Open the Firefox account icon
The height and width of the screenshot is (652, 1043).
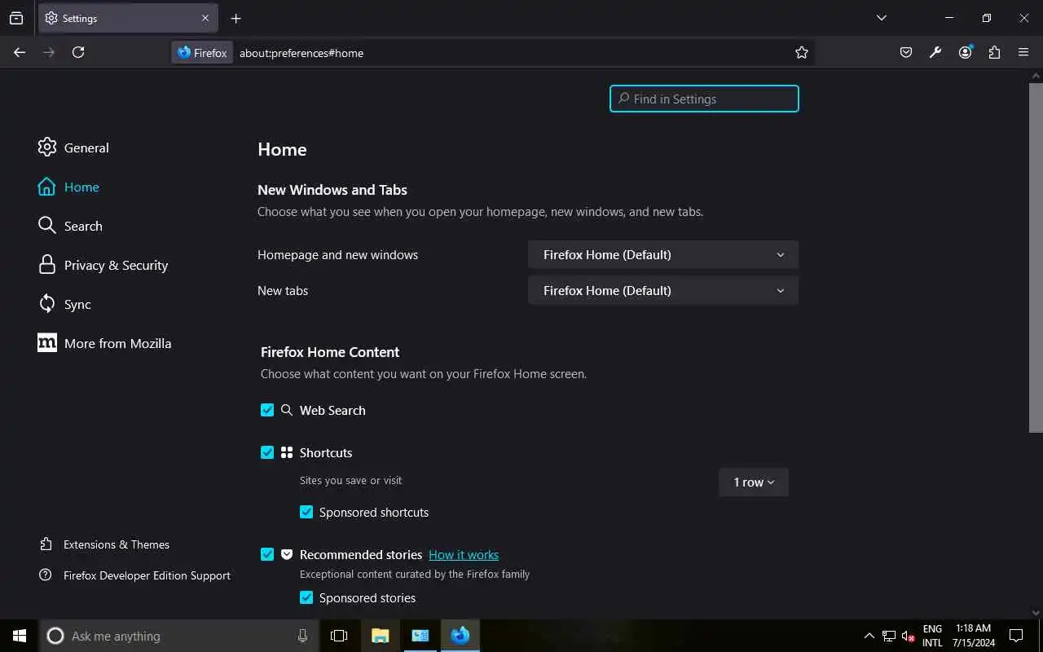tap(966, 52)
